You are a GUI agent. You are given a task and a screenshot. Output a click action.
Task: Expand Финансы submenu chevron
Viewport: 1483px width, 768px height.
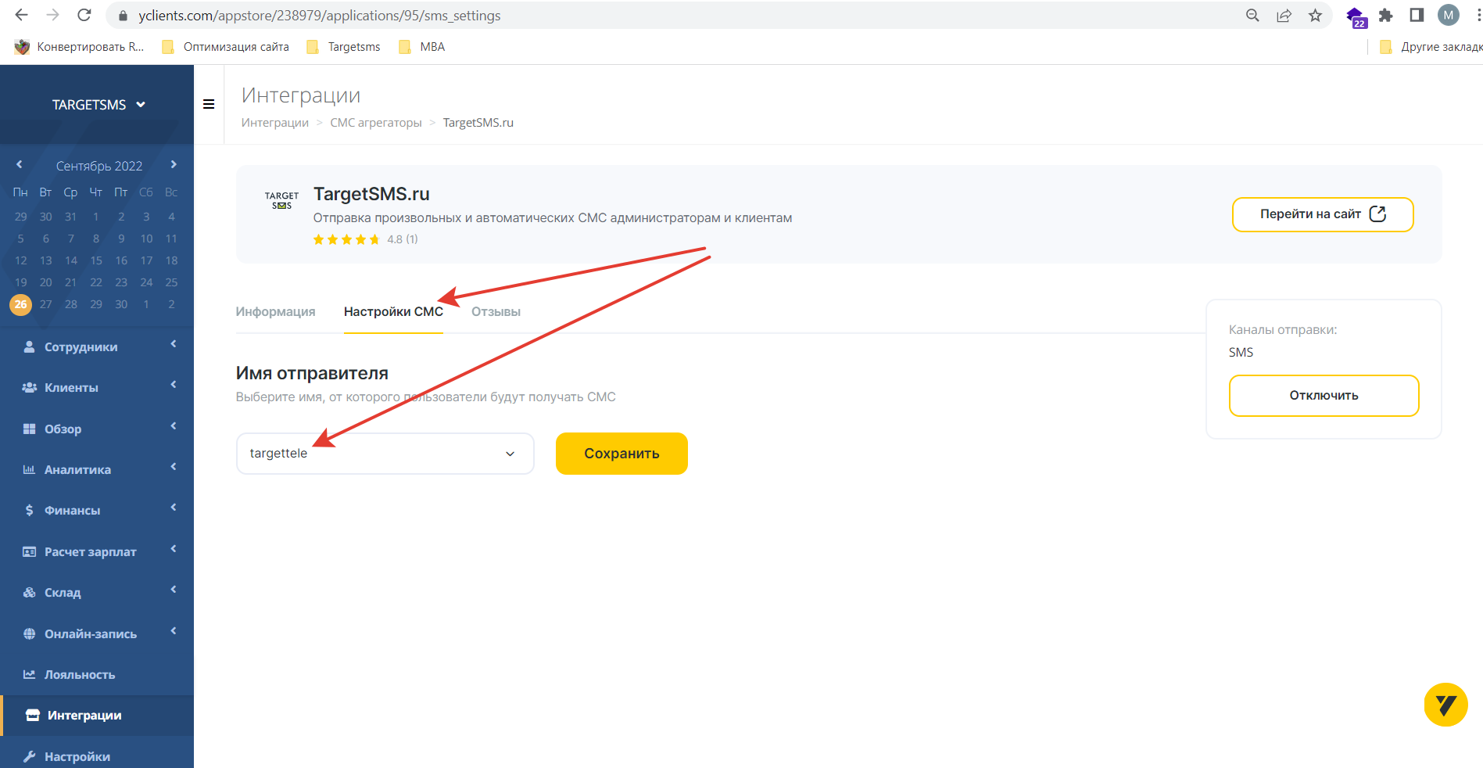point(174,508)
